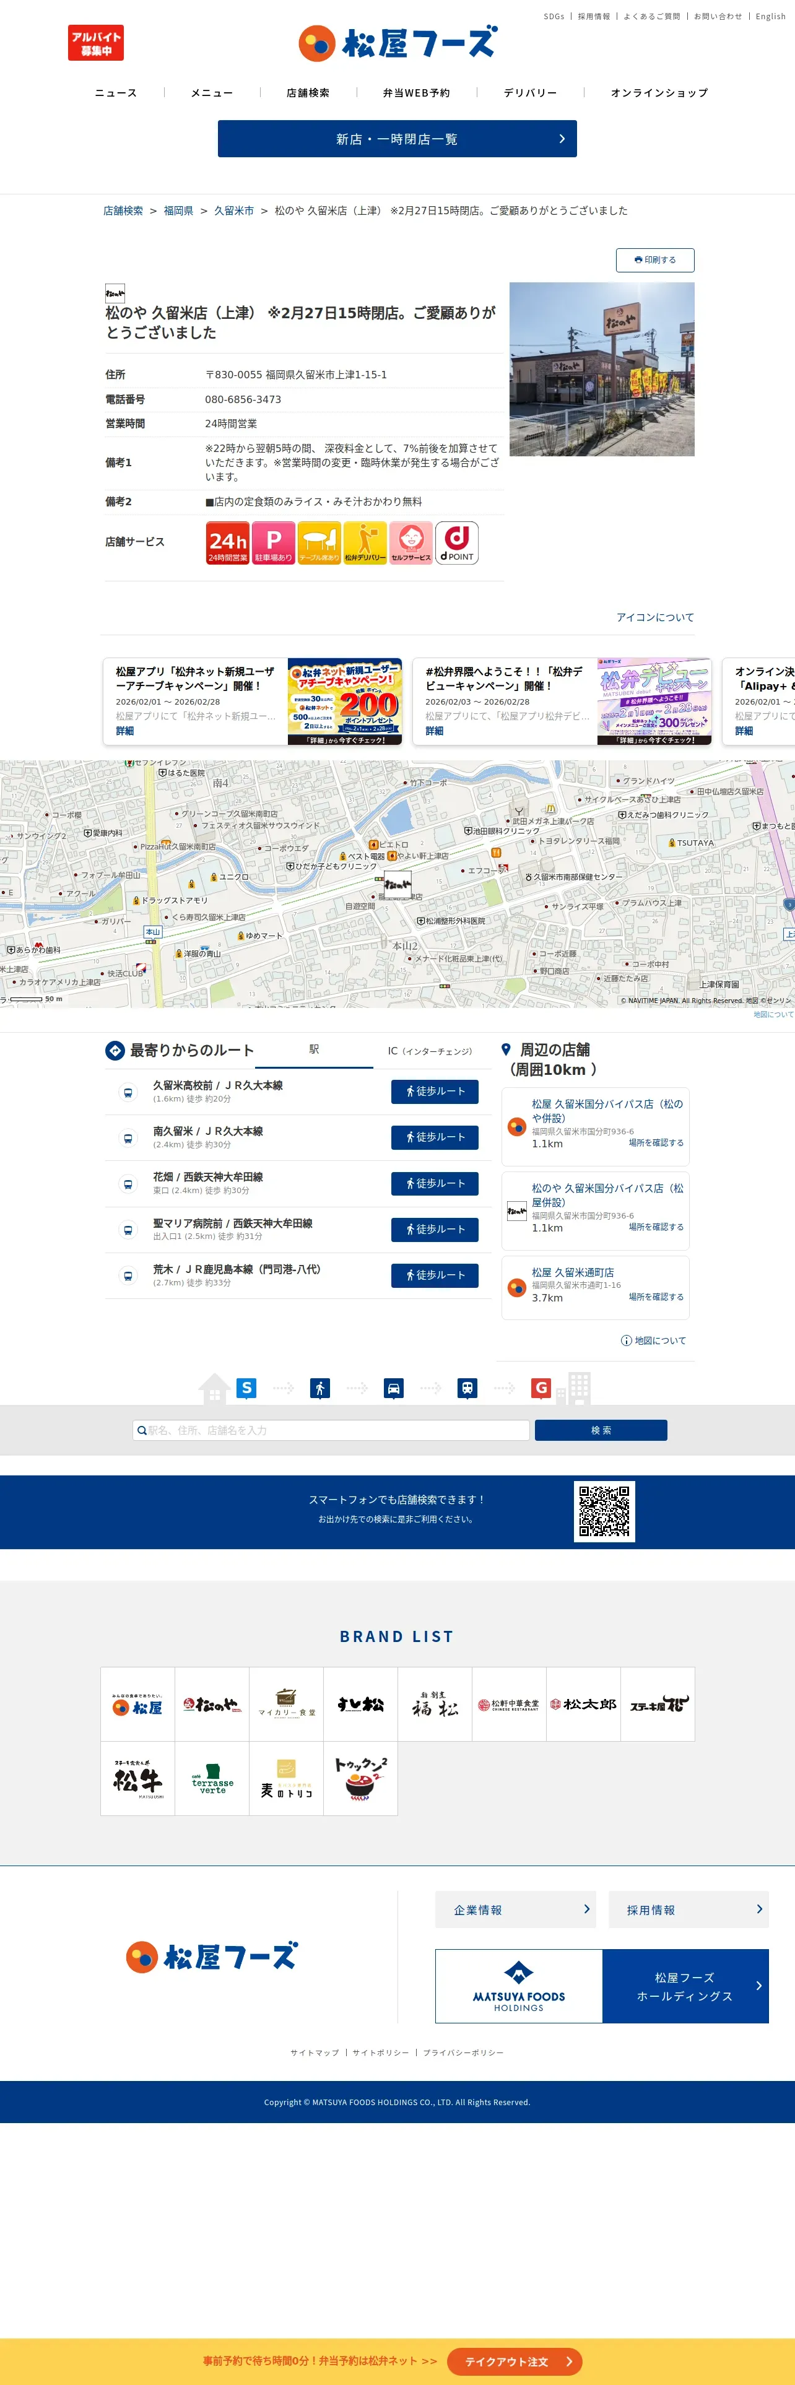Screen dimensions: 795x2385
Task: Open the store exterior photo
Action: pos(602,370)
